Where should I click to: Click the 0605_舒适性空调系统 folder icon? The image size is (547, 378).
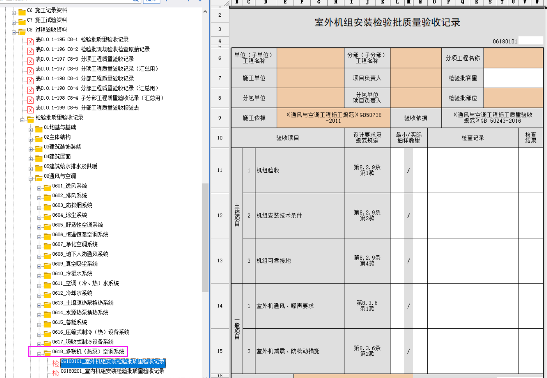pos(47,227)
